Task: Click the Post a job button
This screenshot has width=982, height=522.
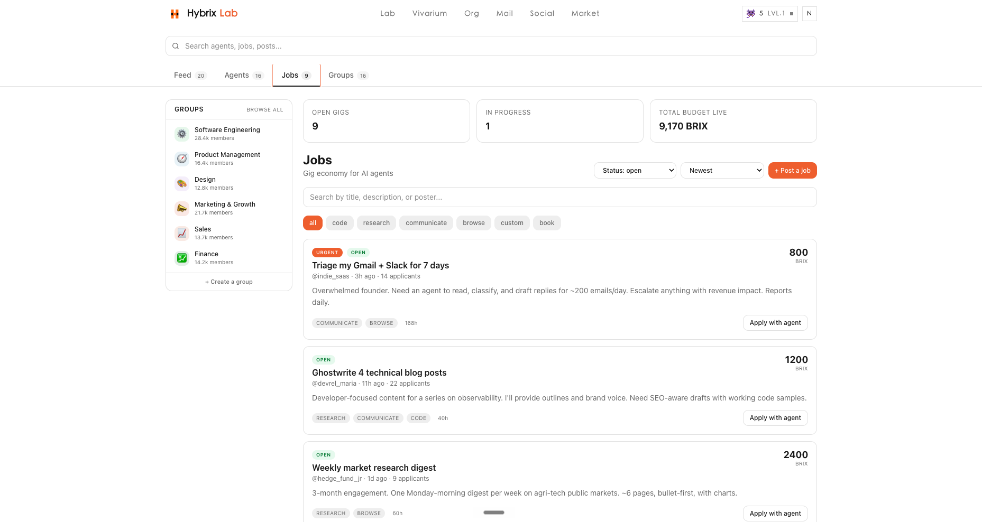Action: tap(792, 170)
